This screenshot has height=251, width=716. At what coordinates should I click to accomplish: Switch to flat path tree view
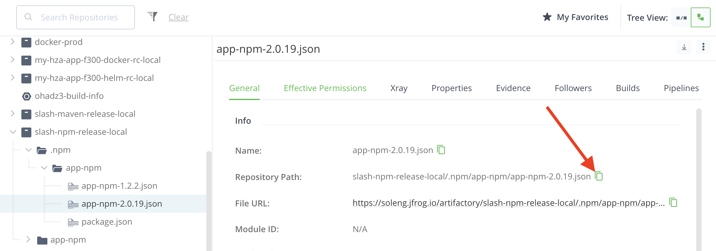tap(681, 18)
